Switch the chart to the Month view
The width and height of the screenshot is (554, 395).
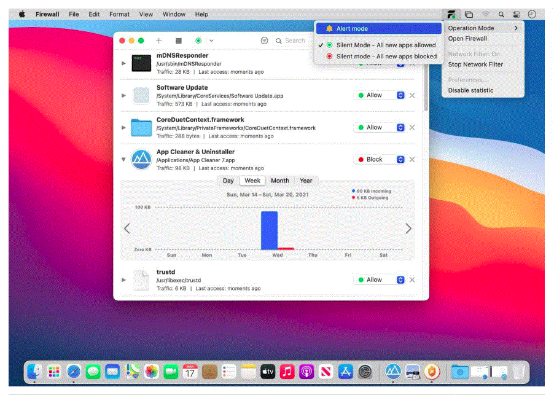pos(280,181)
